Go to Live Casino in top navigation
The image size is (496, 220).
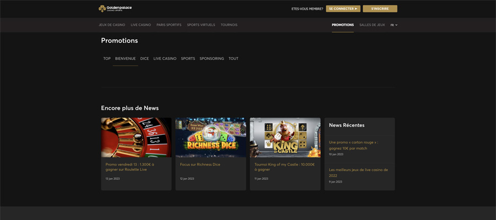pyautogui.click(x=141, y=25)
